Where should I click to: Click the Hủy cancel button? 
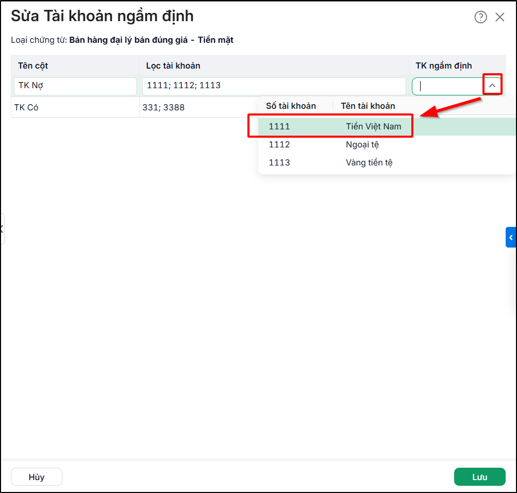[x=37, y=477]
